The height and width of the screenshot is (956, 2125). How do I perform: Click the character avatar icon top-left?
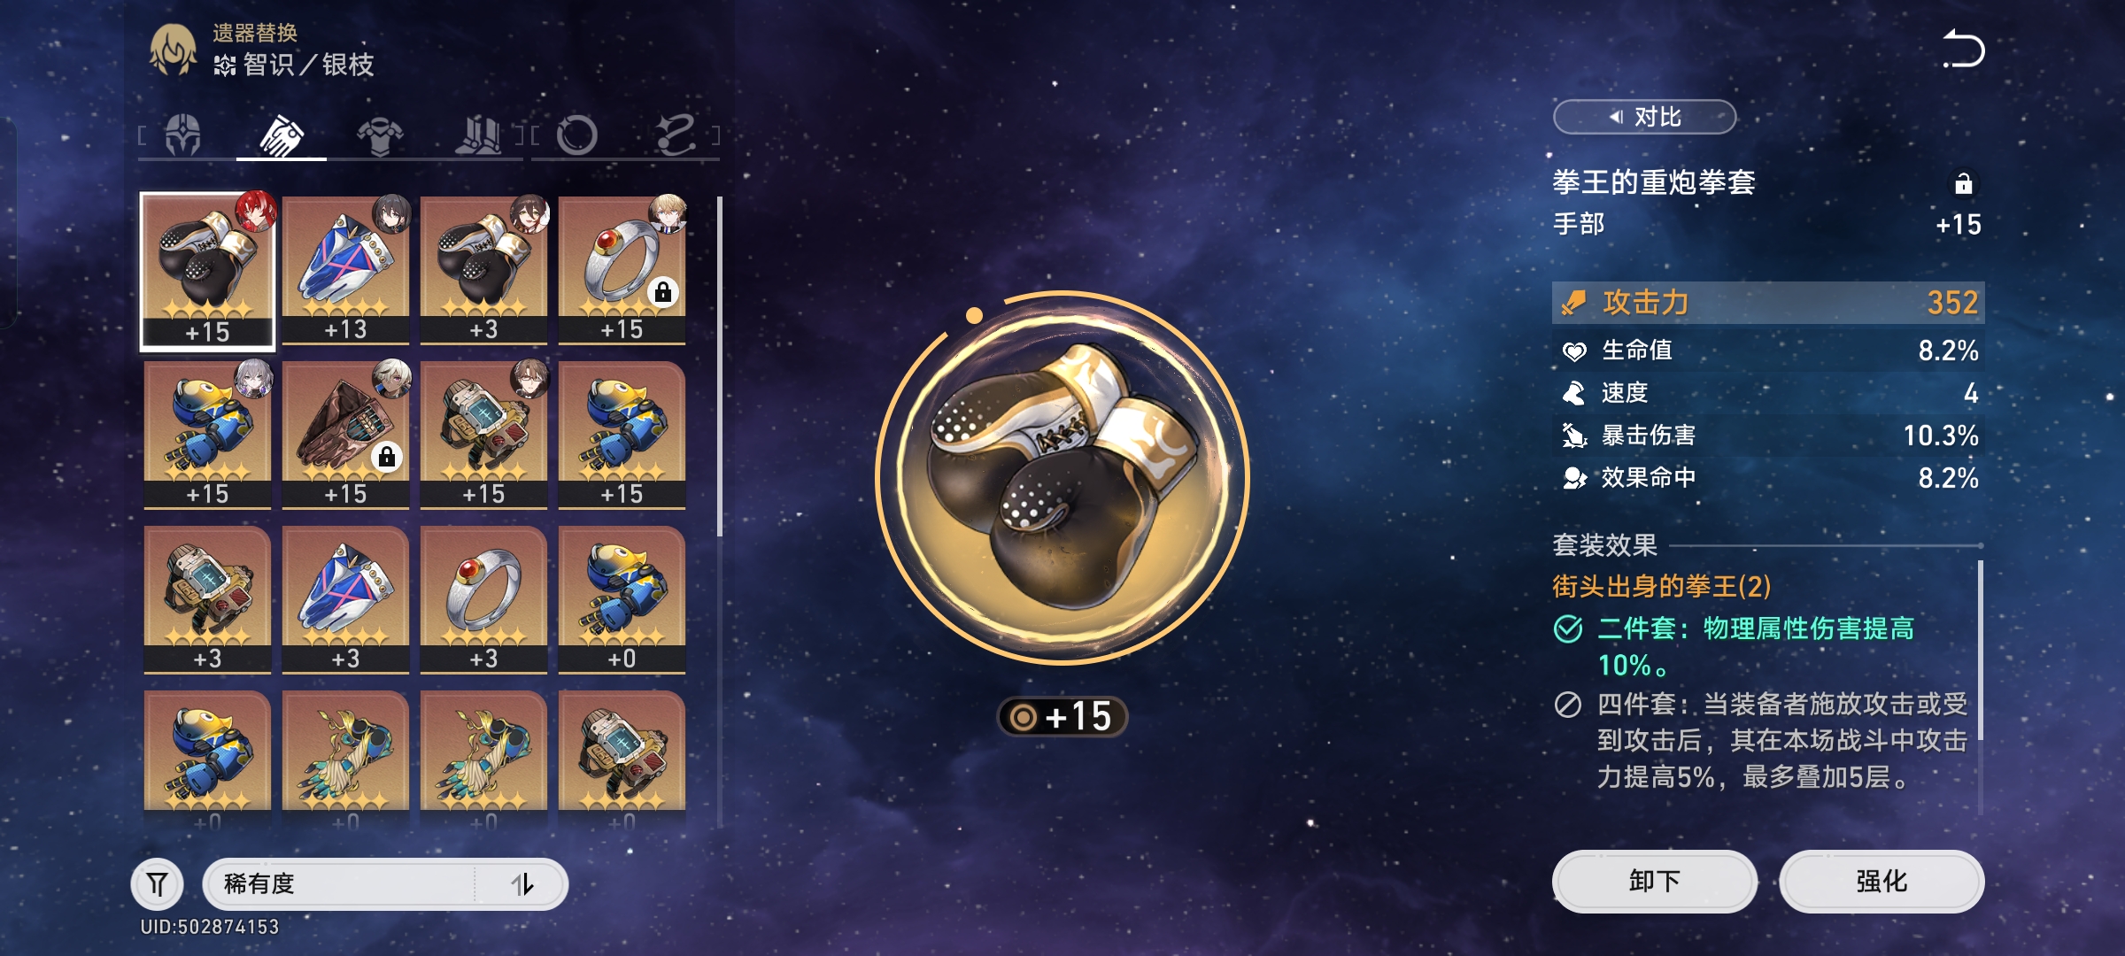[x=174, y=50]
